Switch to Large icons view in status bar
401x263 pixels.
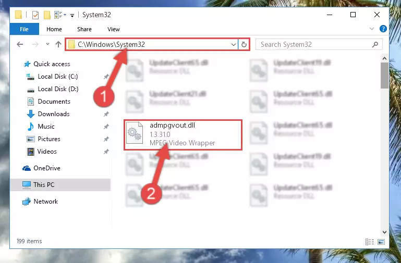pyautogui.click(x=381, y=242)
